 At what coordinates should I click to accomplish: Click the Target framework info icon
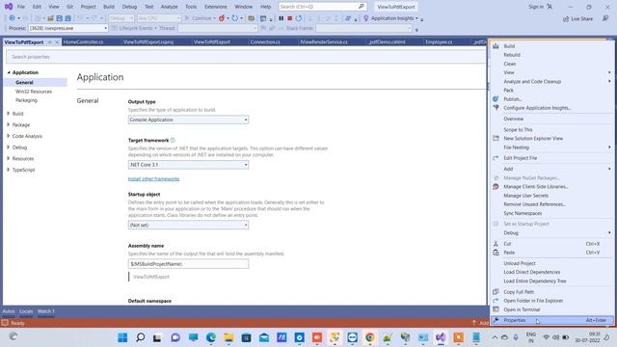[x=173, y=140]
